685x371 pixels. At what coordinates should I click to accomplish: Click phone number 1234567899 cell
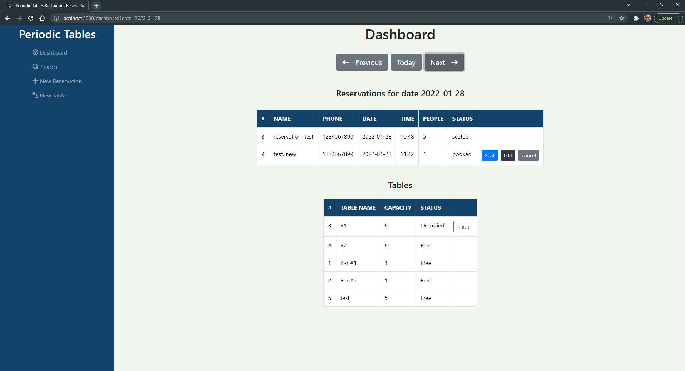(x=338, y=155)
